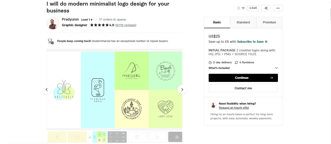Screen dimensions: 331x144
Task: Click the share gig icon button
Action: click(266, 8)
